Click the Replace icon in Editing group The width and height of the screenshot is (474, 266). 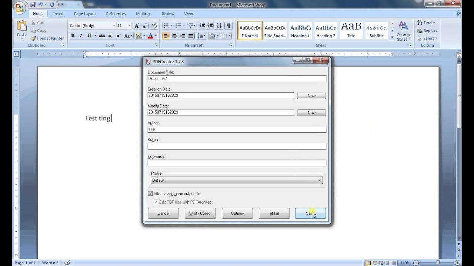427,31
